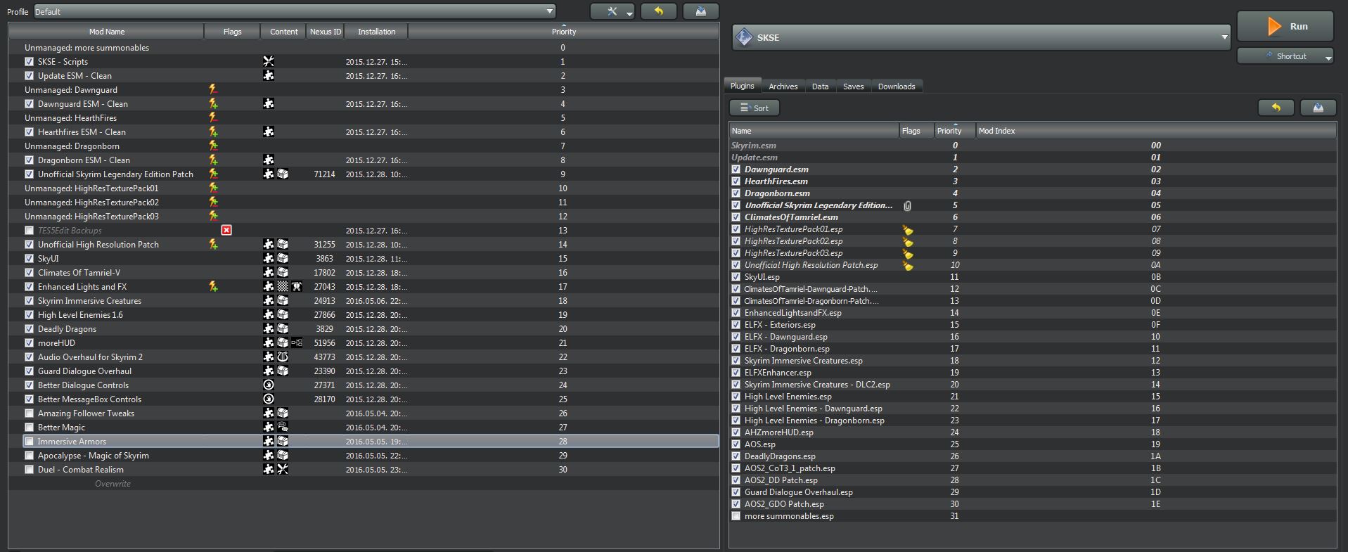The image size is (1348, 552).
Task: Click the SKSE executable icon
Action: [745, 37]
